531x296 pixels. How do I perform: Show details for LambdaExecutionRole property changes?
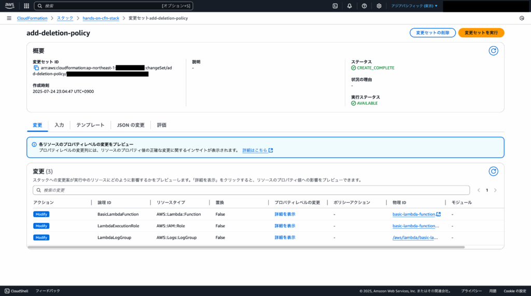[x=285, y=226]
